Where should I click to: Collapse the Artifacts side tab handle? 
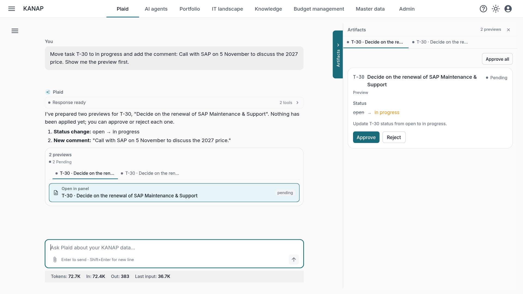click(338, 54)
